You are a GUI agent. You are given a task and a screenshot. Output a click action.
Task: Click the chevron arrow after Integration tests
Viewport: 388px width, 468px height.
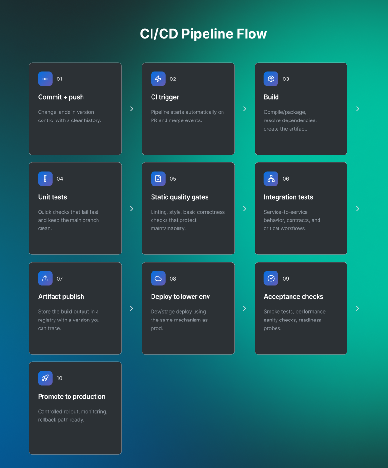358,209
